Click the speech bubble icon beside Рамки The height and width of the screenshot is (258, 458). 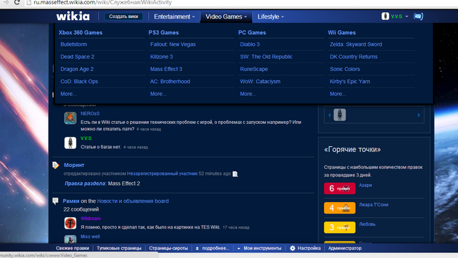pyautogui.click(x=55, y=201)
